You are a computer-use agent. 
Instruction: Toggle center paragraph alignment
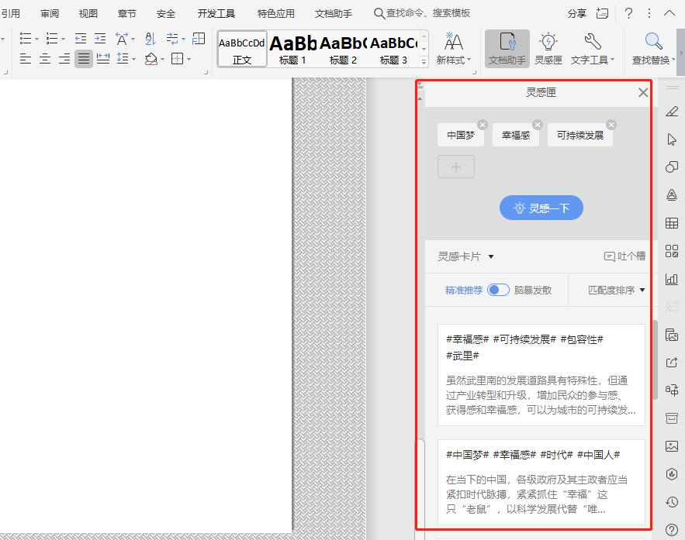coord(45,58)
